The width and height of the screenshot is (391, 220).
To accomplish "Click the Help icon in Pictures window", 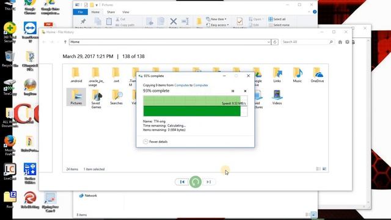I will coord(315,12).
